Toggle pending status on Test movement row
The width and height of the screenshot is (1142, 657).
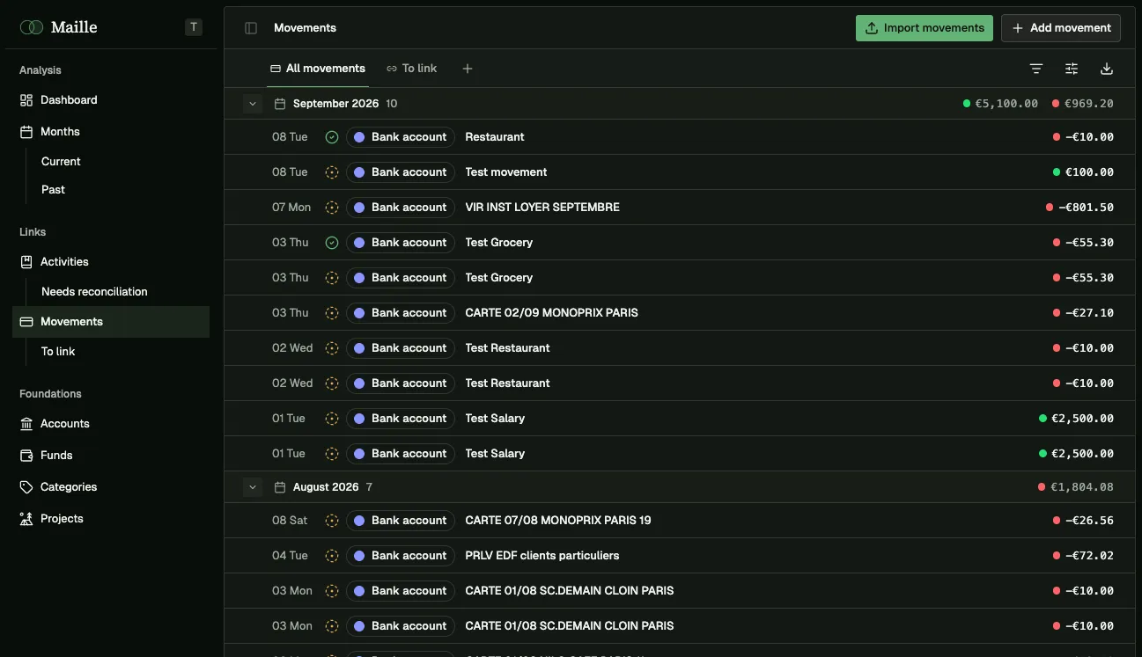coord(332,172)
